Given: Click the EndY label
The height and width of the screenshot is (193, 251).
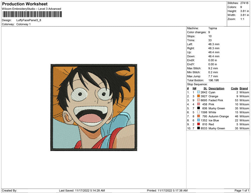Looking at the screenshot, I should 191,64.
